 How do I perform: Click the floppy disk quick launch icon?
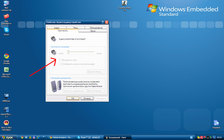(x=34, y=137)
